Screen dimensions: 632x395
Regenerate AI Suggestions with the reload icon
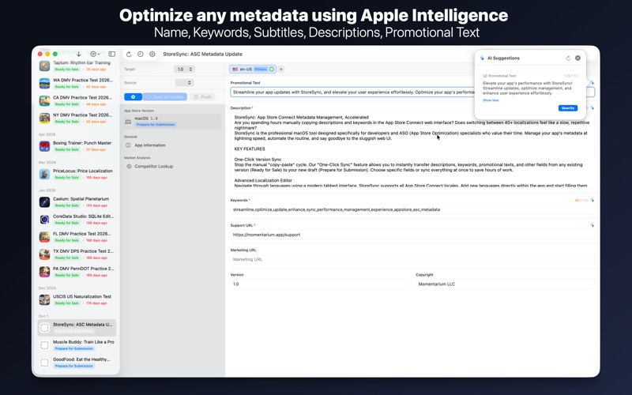568,58
